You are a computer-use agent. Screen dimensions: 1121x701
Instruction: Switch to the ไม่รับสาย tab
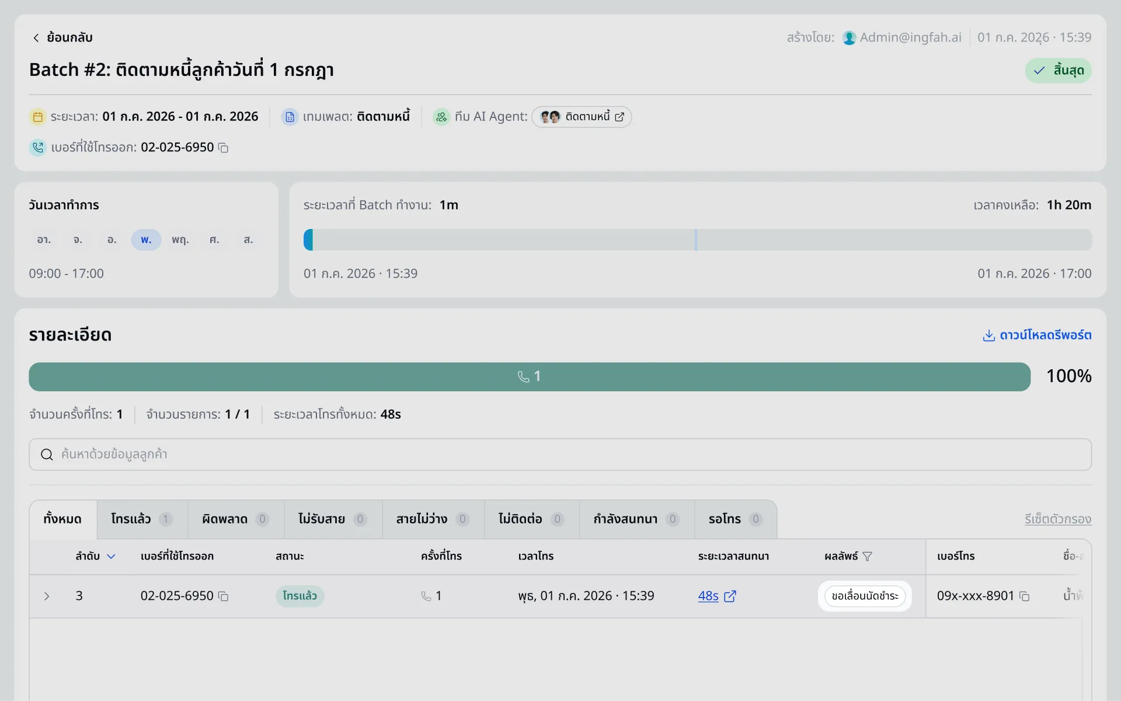pos(333,519)
